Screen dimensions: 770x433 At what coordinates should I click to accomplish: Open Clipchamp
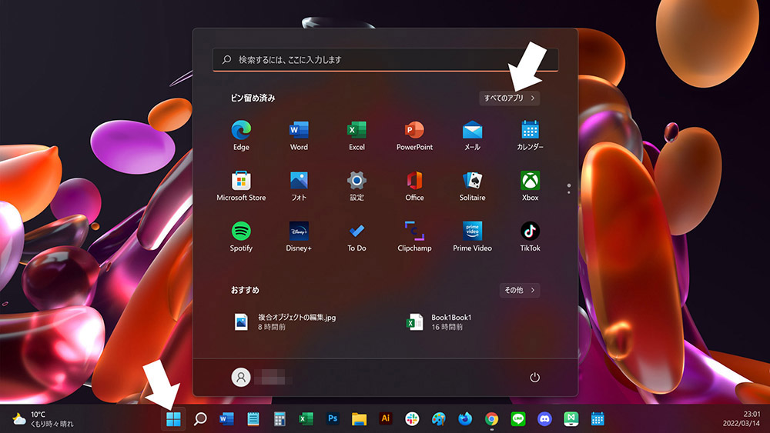pyautogui.click(x=414, y=236)
